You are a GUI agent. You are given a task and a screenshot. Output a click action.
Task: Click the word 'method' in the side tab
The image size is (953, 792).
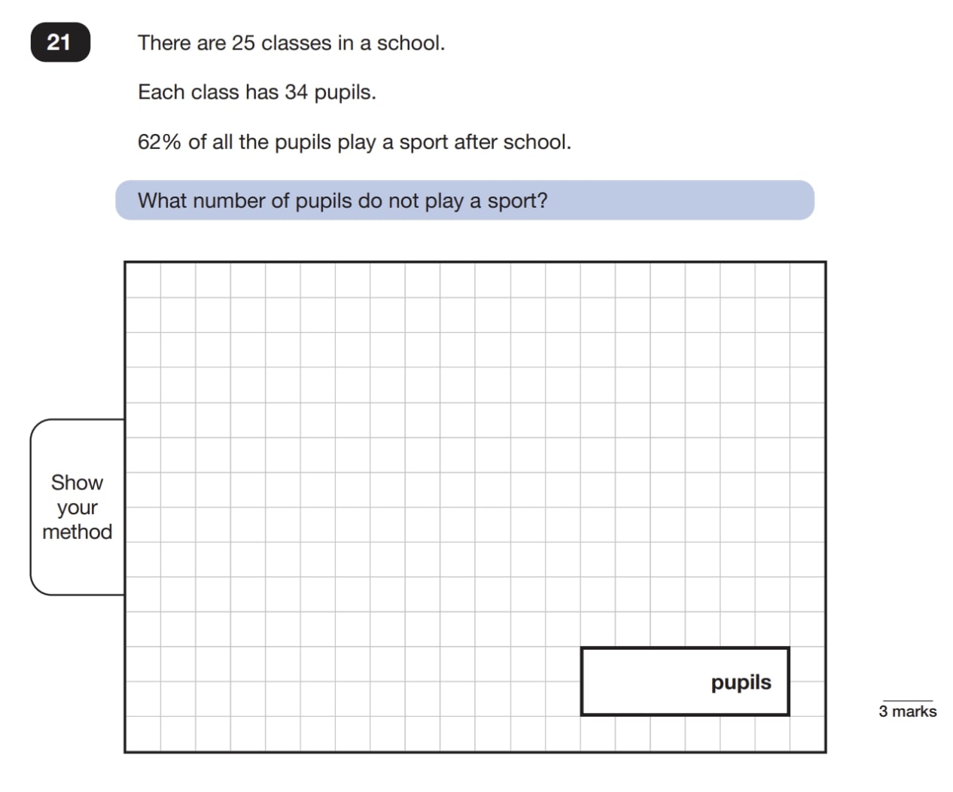pyautogui.click(x=77, y=532)
